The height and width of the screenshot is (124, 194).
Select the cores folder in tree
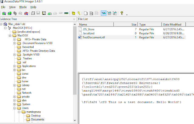click(x=25, y=74)
